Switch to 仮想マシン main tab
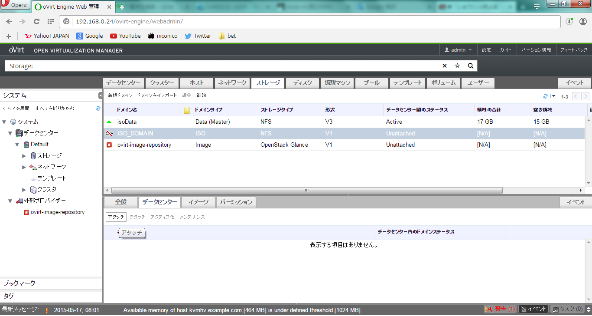The image size is (592, 316). tap(337, 83)
